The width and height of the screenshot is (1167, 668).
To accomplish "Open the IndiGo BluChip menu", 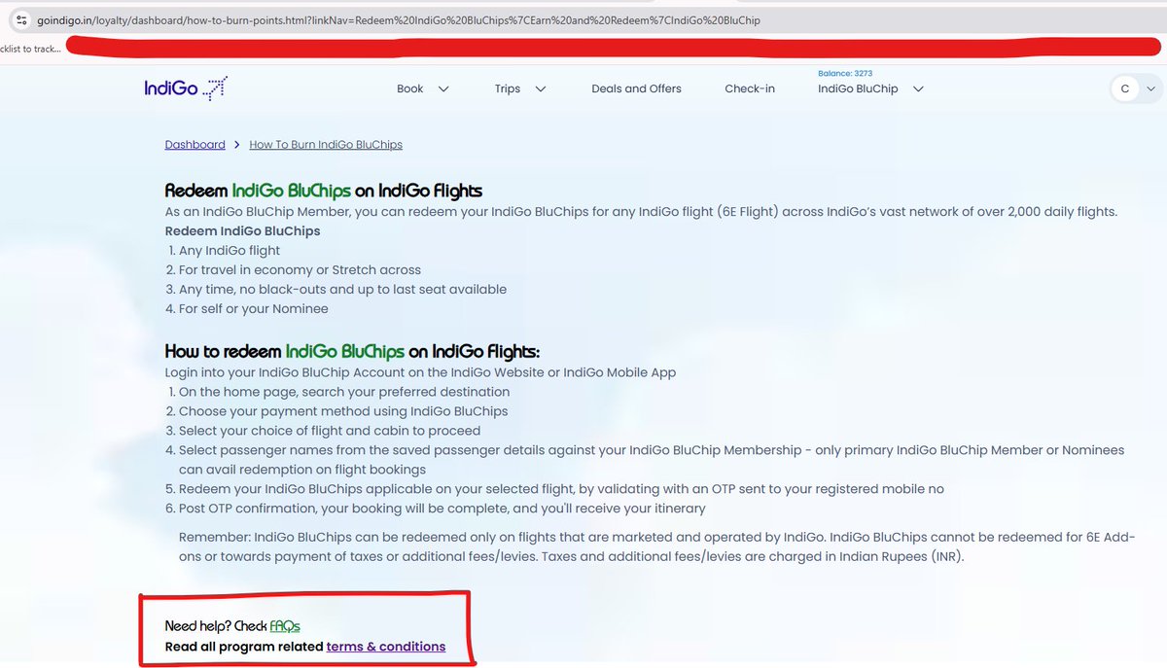I will coord(858,88).
